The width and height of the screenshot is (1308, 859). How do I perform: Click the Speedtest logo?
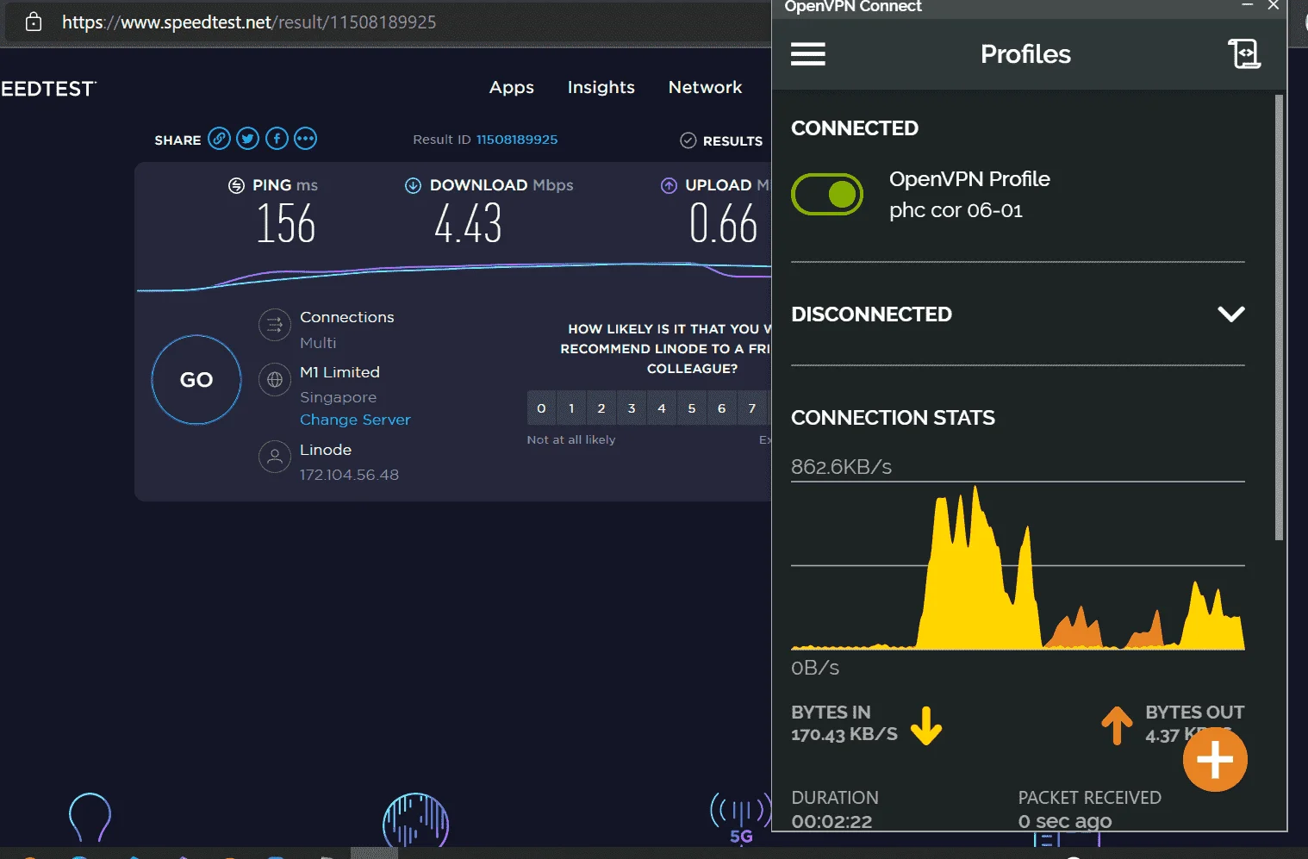48,89
